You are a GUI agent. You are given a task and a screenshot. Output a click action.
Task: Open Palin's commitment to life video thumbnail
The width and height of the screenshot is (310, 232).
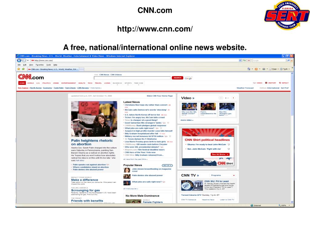point(208,107)
